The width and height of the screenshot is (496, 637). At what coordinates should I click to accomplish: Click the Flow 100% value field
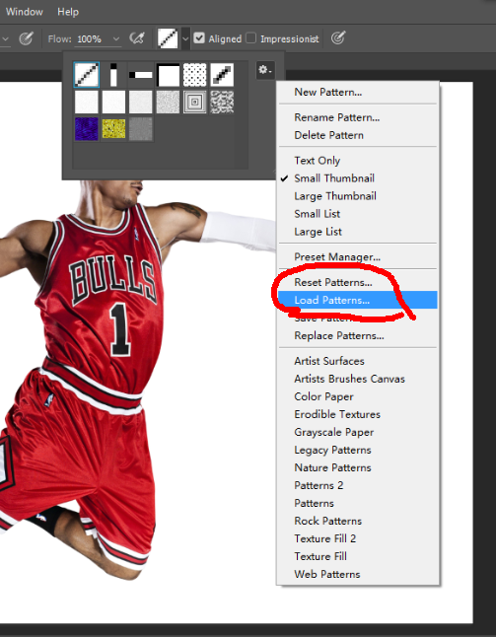click(90, 39)
